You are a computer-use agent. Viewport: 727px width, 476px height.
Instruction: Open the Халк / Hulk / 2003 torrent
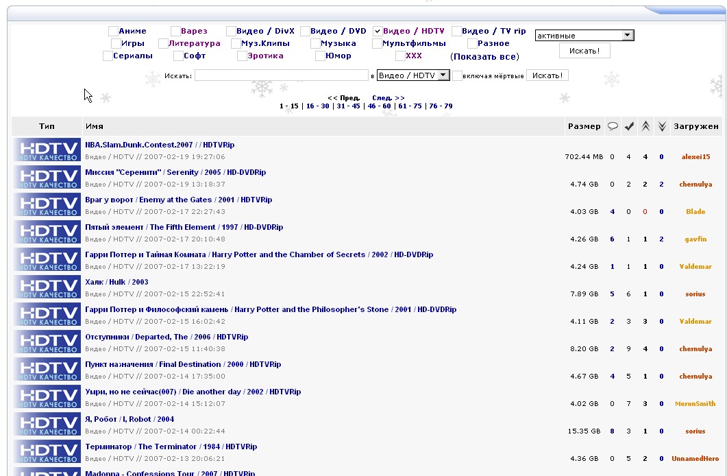pos(116,282)
